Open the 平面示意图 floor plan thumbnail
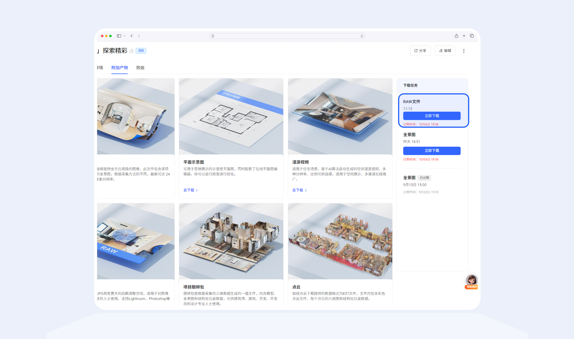Screen dimensions: 574x339 click(231, 116)
